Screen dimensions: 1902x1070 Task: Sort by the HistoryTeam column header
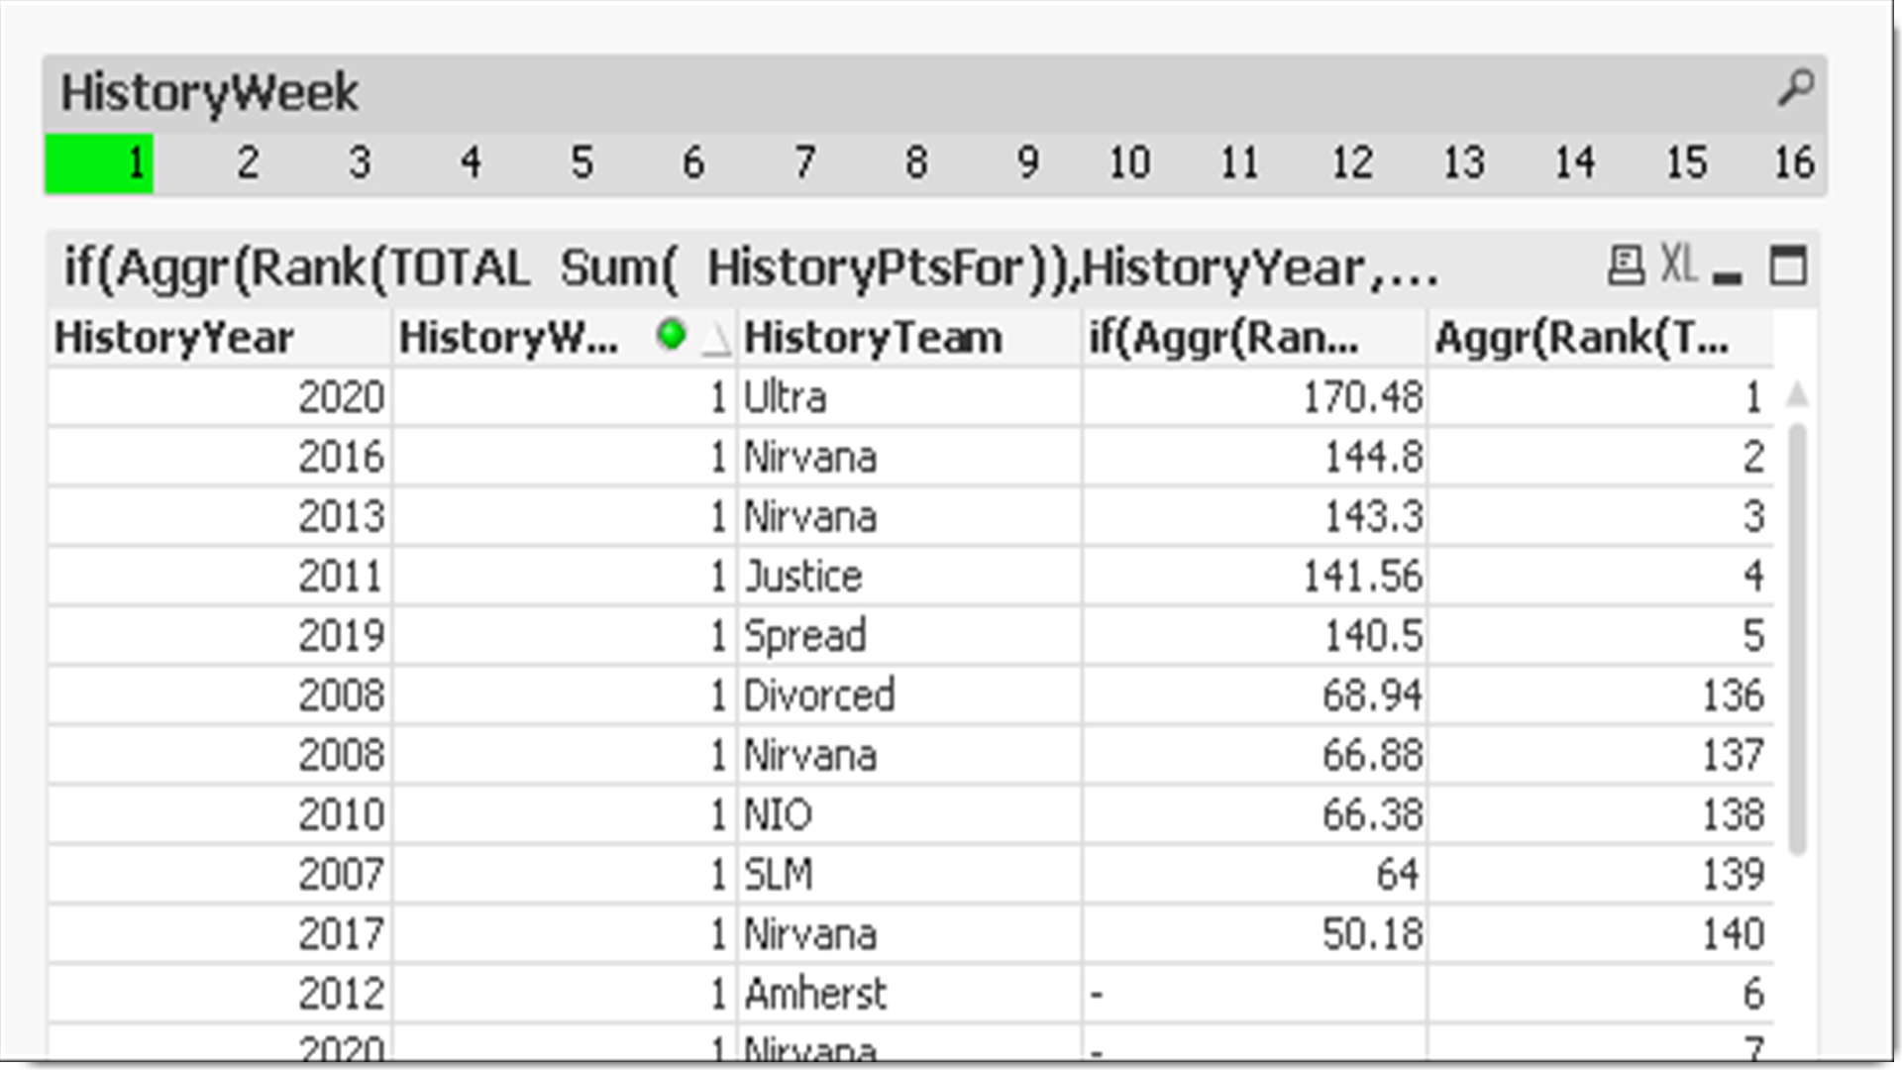pyautogui.click(x=873, y=338)
